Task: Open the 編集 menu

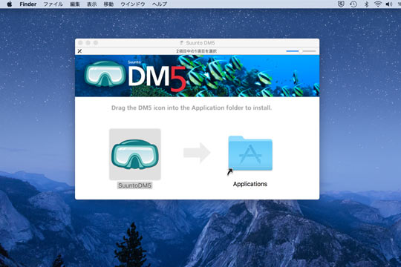Action: pos(75,4)
